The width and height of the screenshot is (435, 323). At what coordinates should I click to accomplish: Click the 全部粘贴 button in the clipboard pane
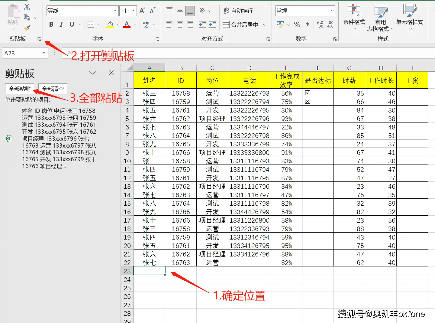coord(19,89)
